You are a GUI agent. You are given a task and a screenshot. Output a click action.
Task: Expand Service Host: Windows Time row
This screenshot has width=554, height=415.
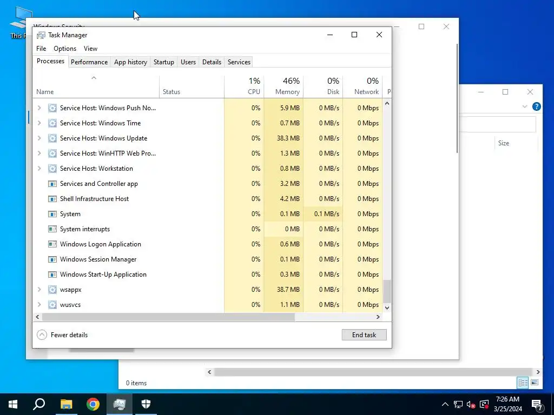click(x=39, y=123)
